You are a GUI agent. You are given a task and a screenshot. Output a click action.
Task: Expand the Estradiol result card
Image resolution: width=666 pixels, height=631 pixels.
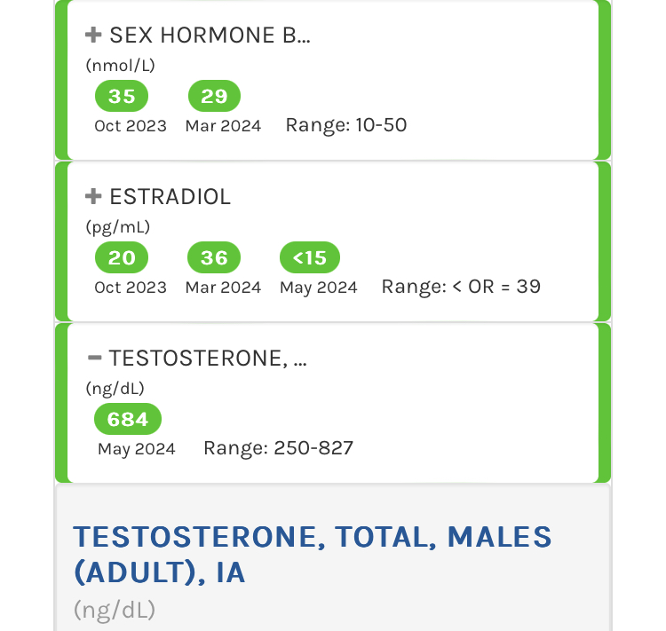[x=93, y=197]
